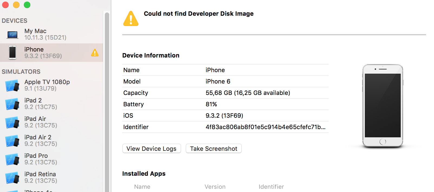Click the SIMULATORS section header
Image resolution: width=434 pixels, height=192 pixels.
coord(21,72)
